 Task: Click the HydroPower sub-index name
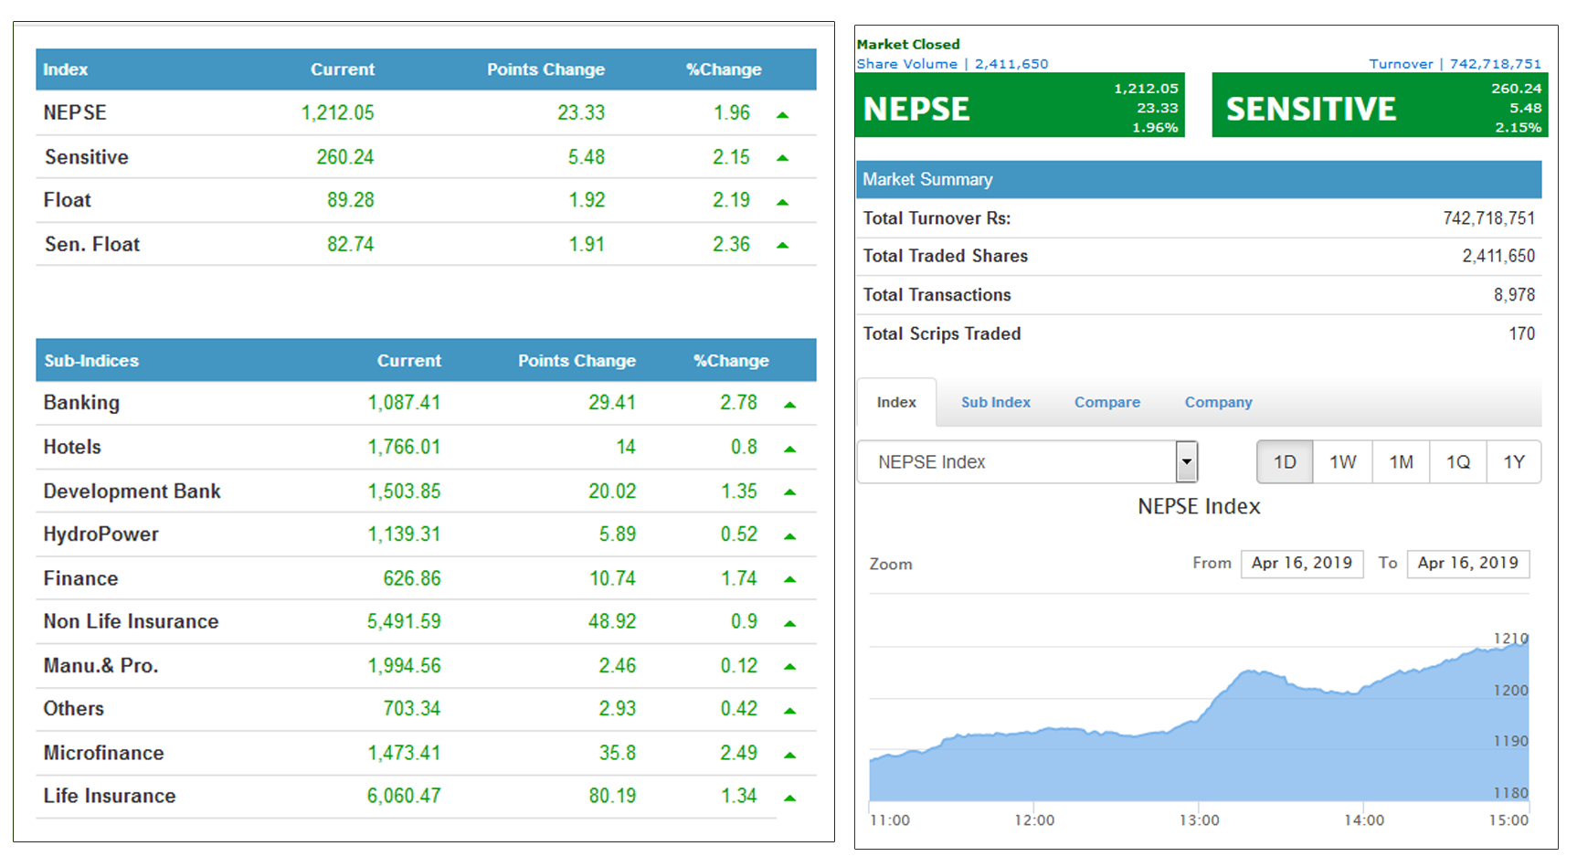[x=101, y=534]
